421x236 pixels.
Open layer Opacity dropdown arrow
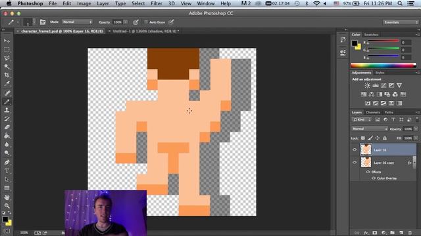pyautogui.click(x=416, y=128)
